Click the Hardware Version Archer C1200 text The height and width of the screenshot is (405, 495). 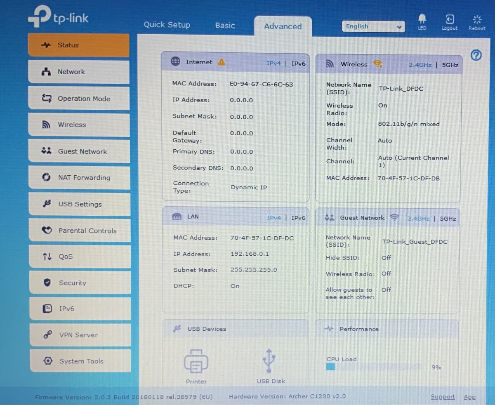click(x=287, y=397)
